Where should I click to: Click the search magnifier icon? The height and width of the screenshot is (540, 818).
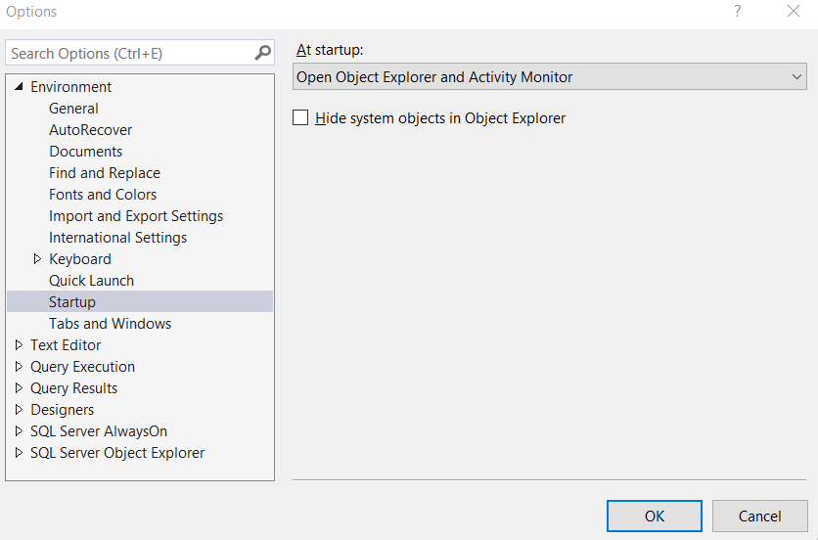262,53
